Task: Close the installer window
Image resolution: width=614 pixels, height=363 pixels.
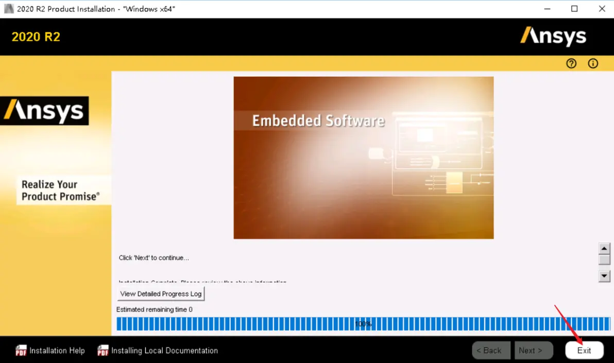Action: point(602,9)
